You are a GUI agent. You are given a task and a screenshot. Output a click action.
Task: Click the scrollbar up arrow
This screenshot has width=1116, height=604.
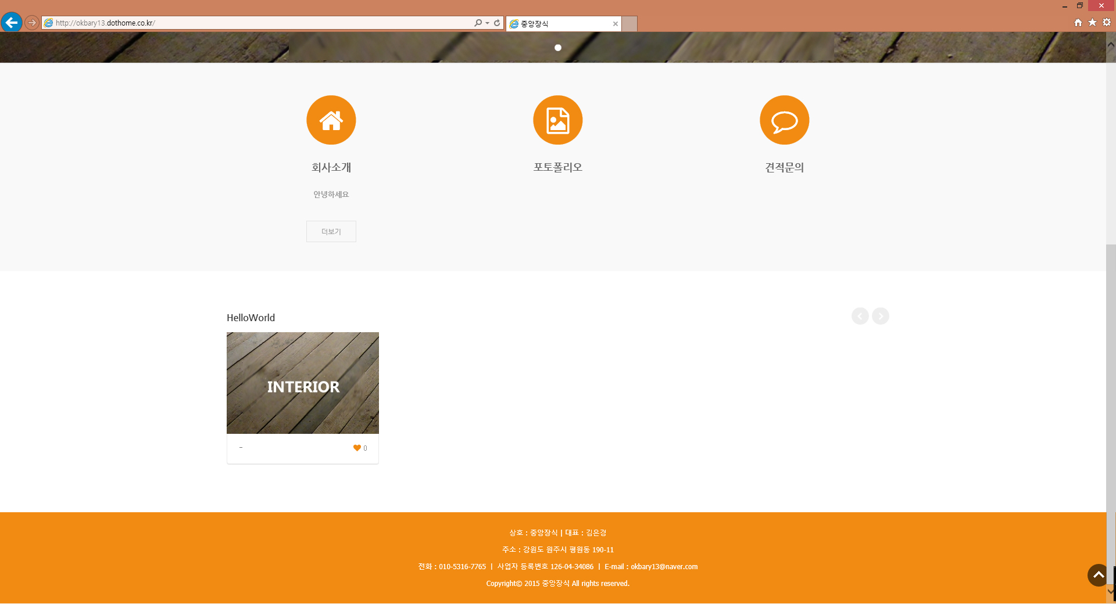coord(1111,44)
